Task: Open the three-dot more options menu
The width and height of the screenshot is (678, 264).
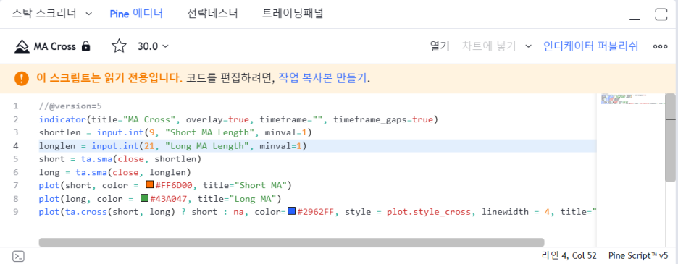Action: point(660,47)
